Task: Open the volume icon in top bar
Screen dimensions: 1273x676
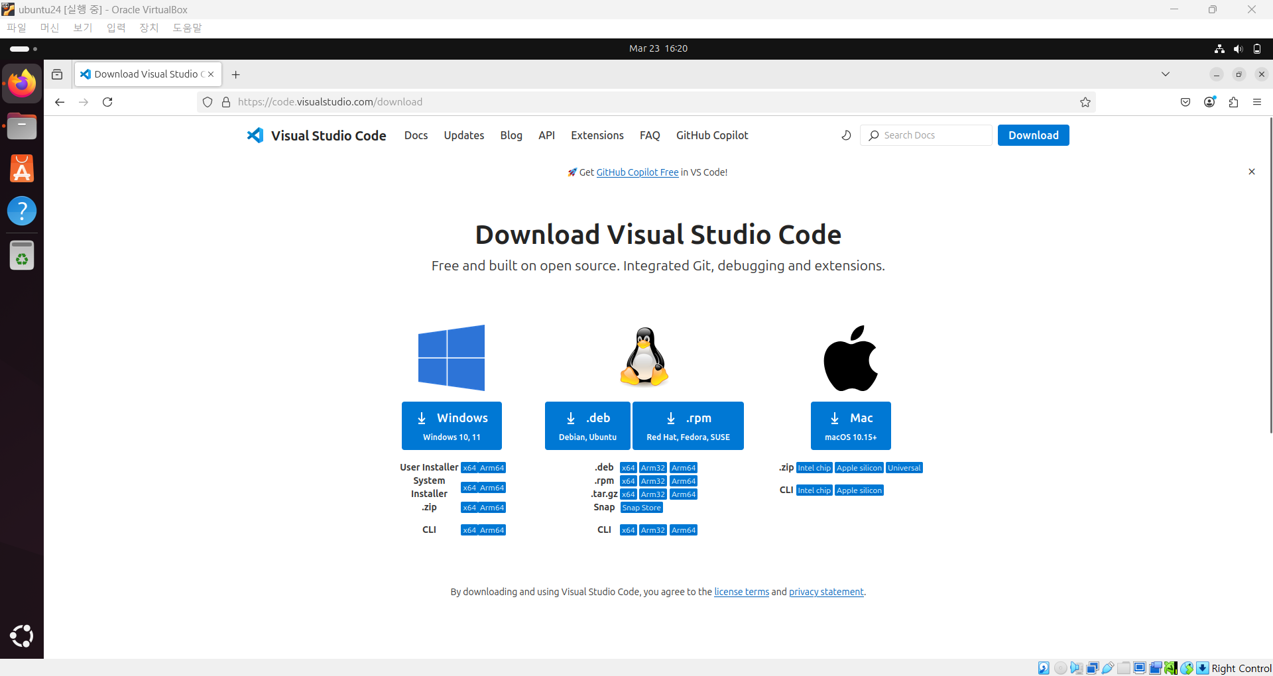Action: click(x=1238, y=48)
